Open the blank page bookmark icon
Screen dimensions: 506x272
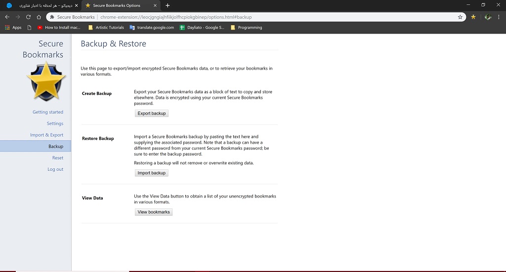click(29, 27)
